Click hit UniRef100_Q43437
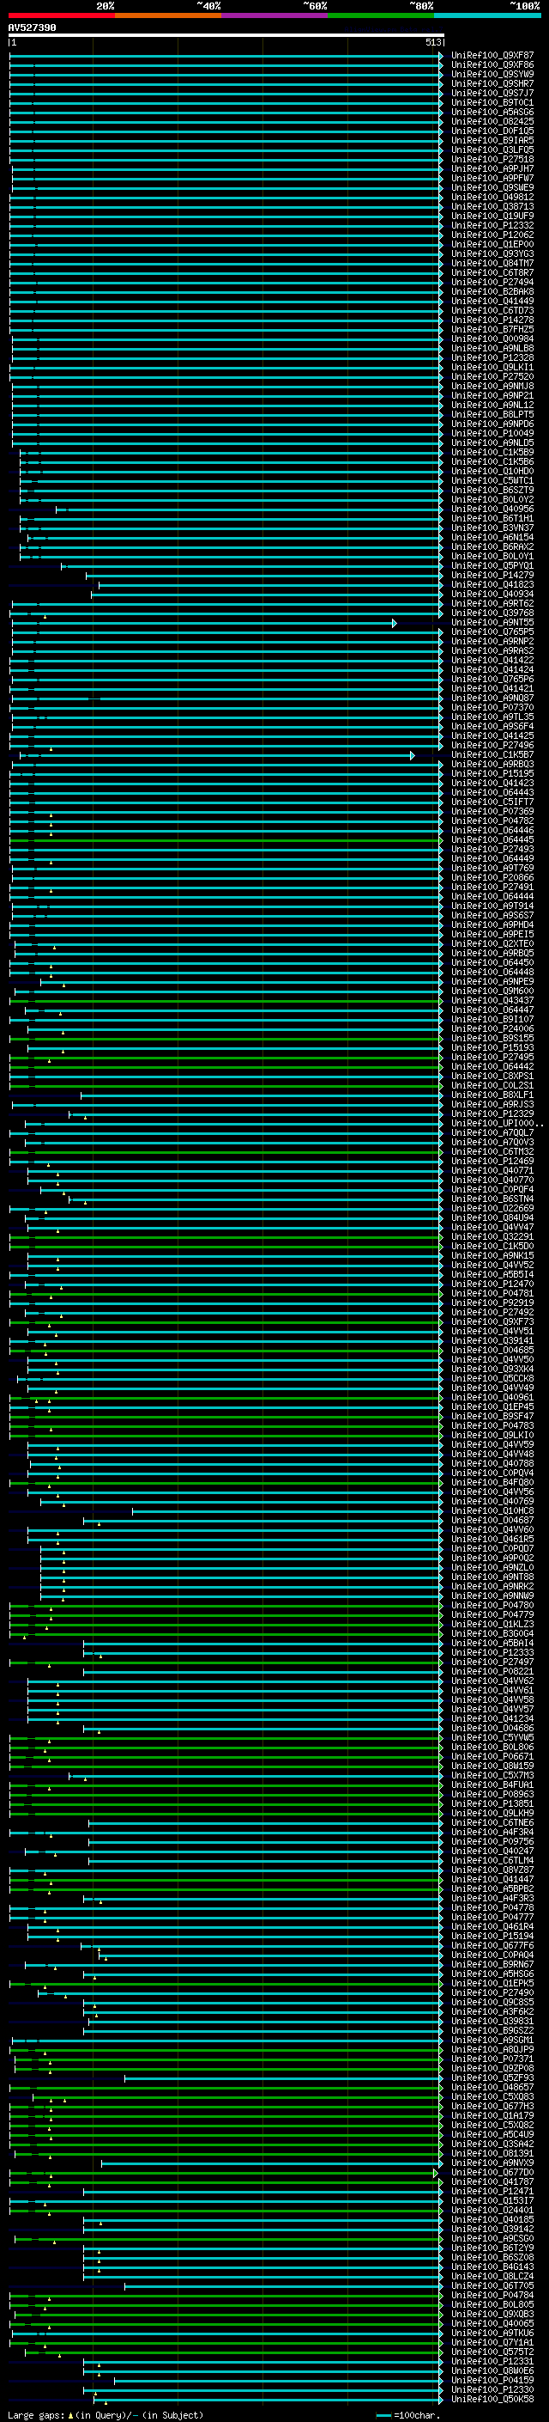Viewport: 549px width, 2422px height. point(492,1000)
